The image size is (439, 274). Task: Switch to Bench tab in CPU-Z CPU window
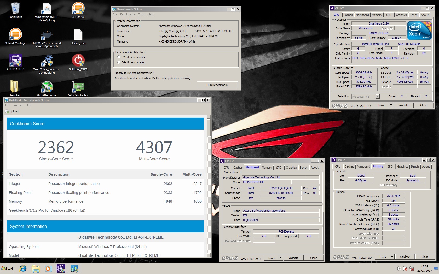coord(413,15)
